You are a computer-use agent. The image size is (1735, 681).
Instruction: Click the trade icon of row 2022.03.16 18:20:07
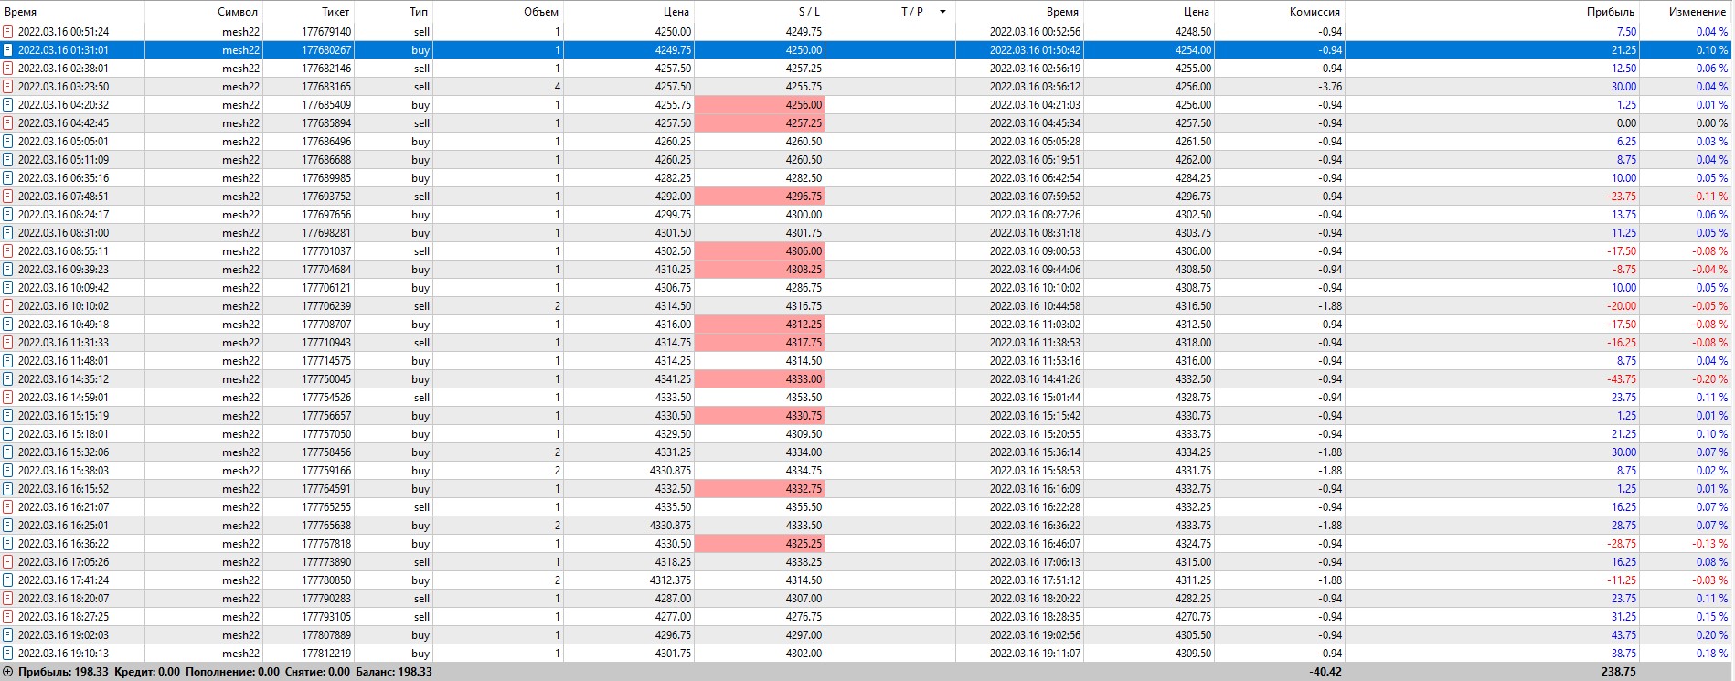tap(8, 599)
